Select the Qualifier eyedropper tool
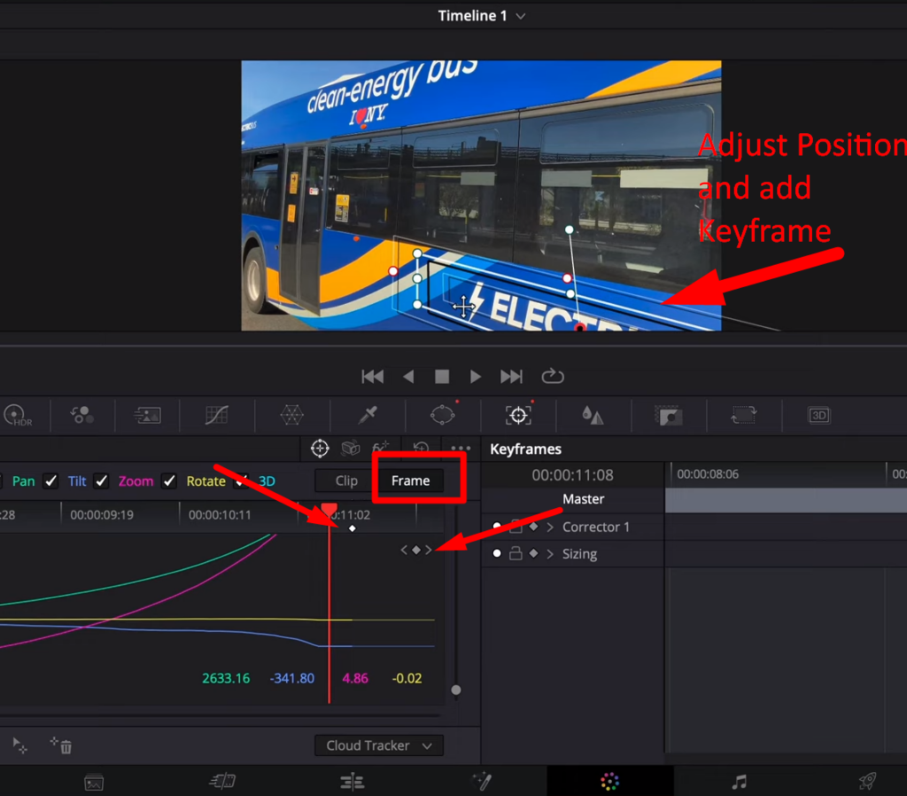 click(x=368, y=415)
